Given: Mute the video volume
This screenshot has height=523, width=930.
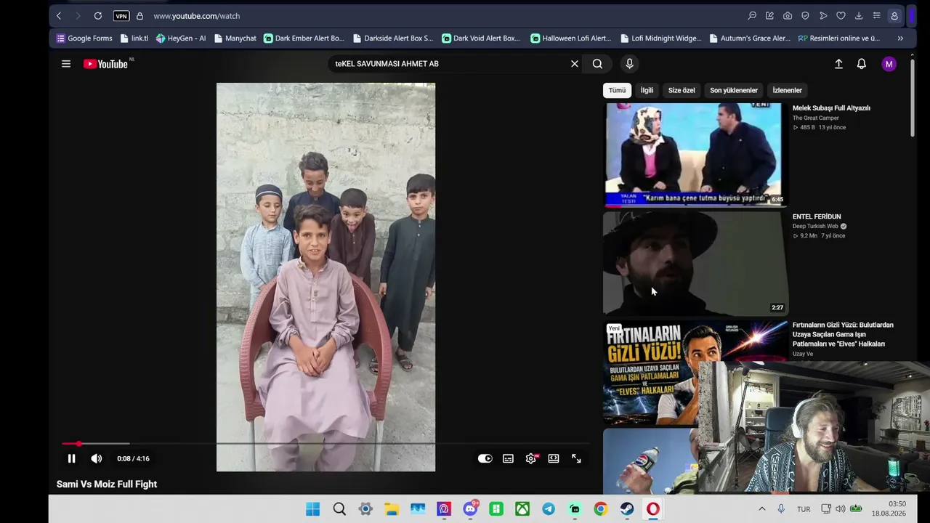Looking at the screenshot, I should pyautogui.click(x=96, y=458).
